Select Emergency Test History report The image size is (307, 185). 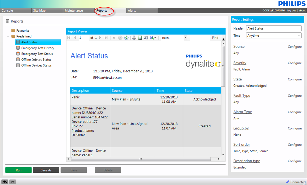(x=38, y=48)
